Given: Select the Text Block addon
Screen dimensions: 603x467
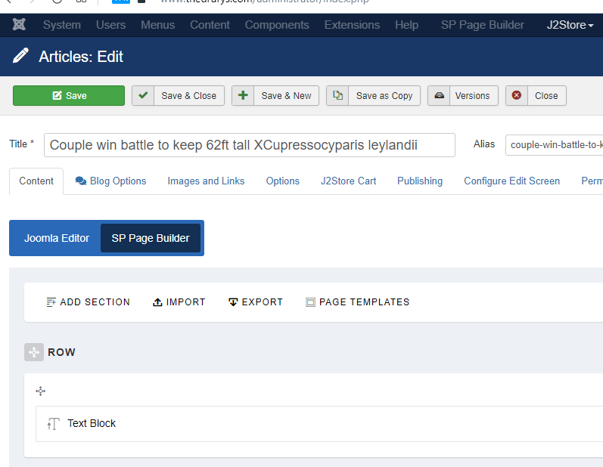Looking at the screenshot, I should click(319, 424).
